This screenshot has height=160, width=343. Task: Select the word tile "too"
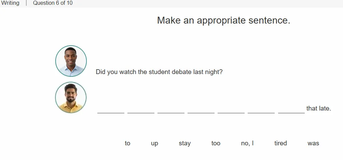[x=216, y=143]
